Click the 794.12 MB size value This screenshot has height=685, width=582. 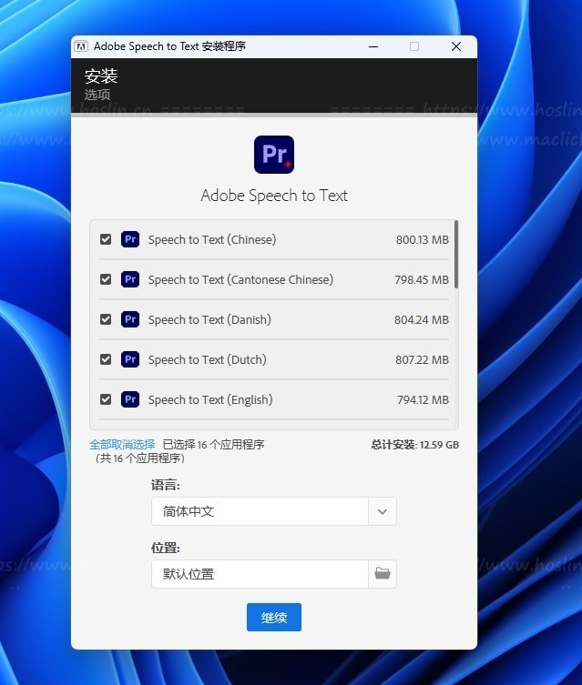click(423, 399)
